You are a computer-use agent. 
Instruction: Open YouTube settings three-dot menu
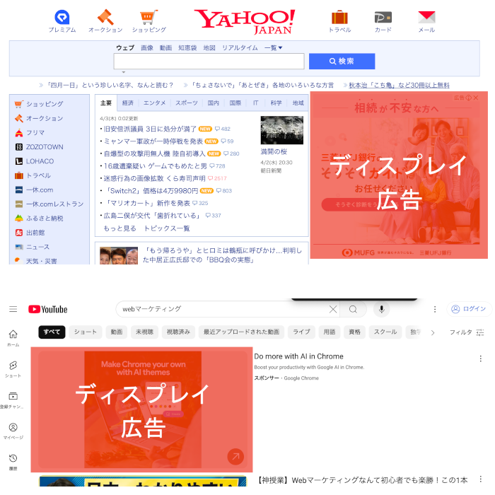435,309
